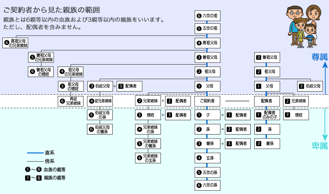Screen dimensions: 329x194
Task: Click the 兄弟姉妹の玄孫 box
Action: [x=148, y=158]
